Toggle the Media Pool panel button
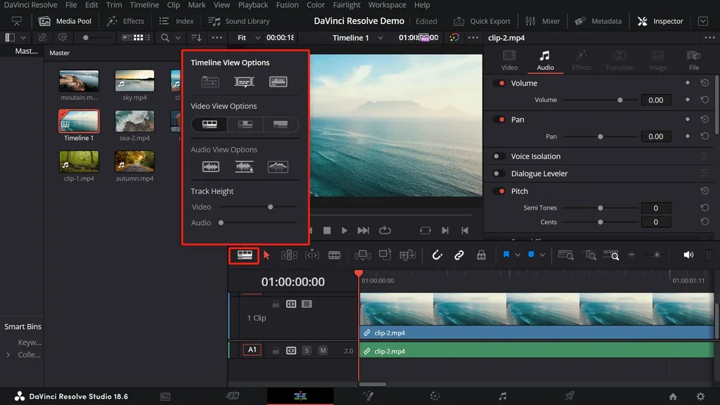The width and height of the screenshot is (720, 405). 65,21
